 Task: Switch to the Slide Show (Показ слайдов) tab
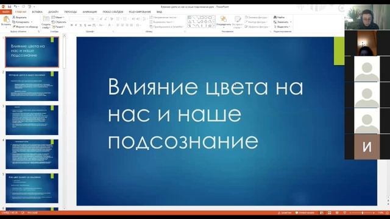tap(113, 12)
